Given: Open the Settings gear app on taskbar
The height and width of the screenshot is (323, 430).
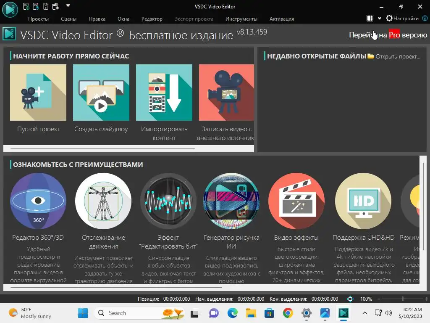Looking at the screenshot, I should (x=306, y=313).
